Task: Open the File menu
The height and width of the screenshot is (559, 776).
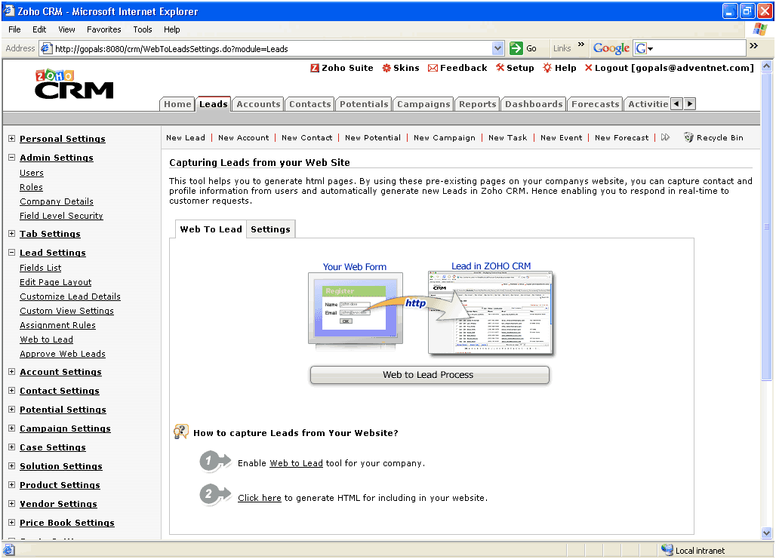Action: tap(14, 29)
